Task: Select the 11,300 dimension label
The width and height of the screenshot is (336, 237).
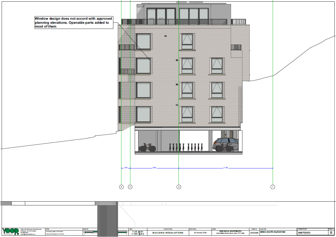Action: 225,168
